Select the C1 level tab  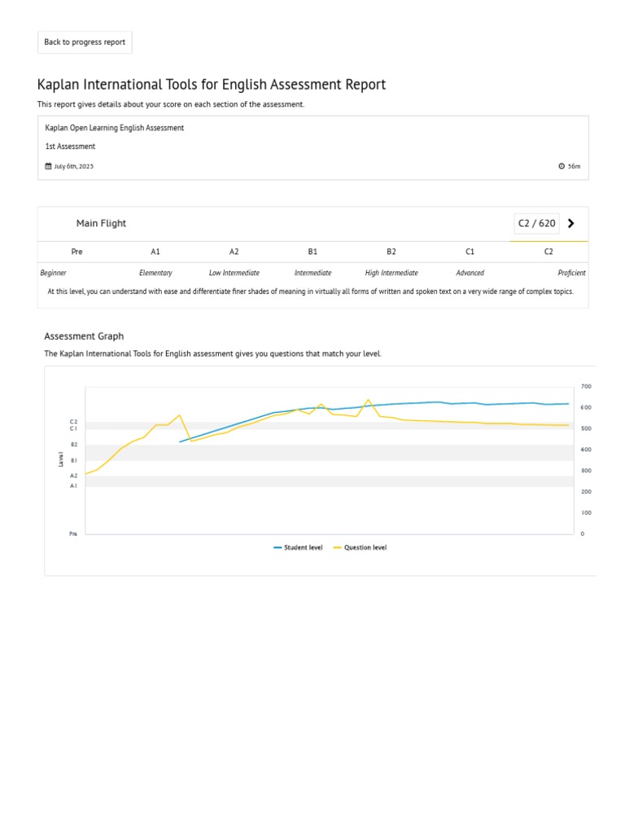pyautogui.click(x=470, y=252)
